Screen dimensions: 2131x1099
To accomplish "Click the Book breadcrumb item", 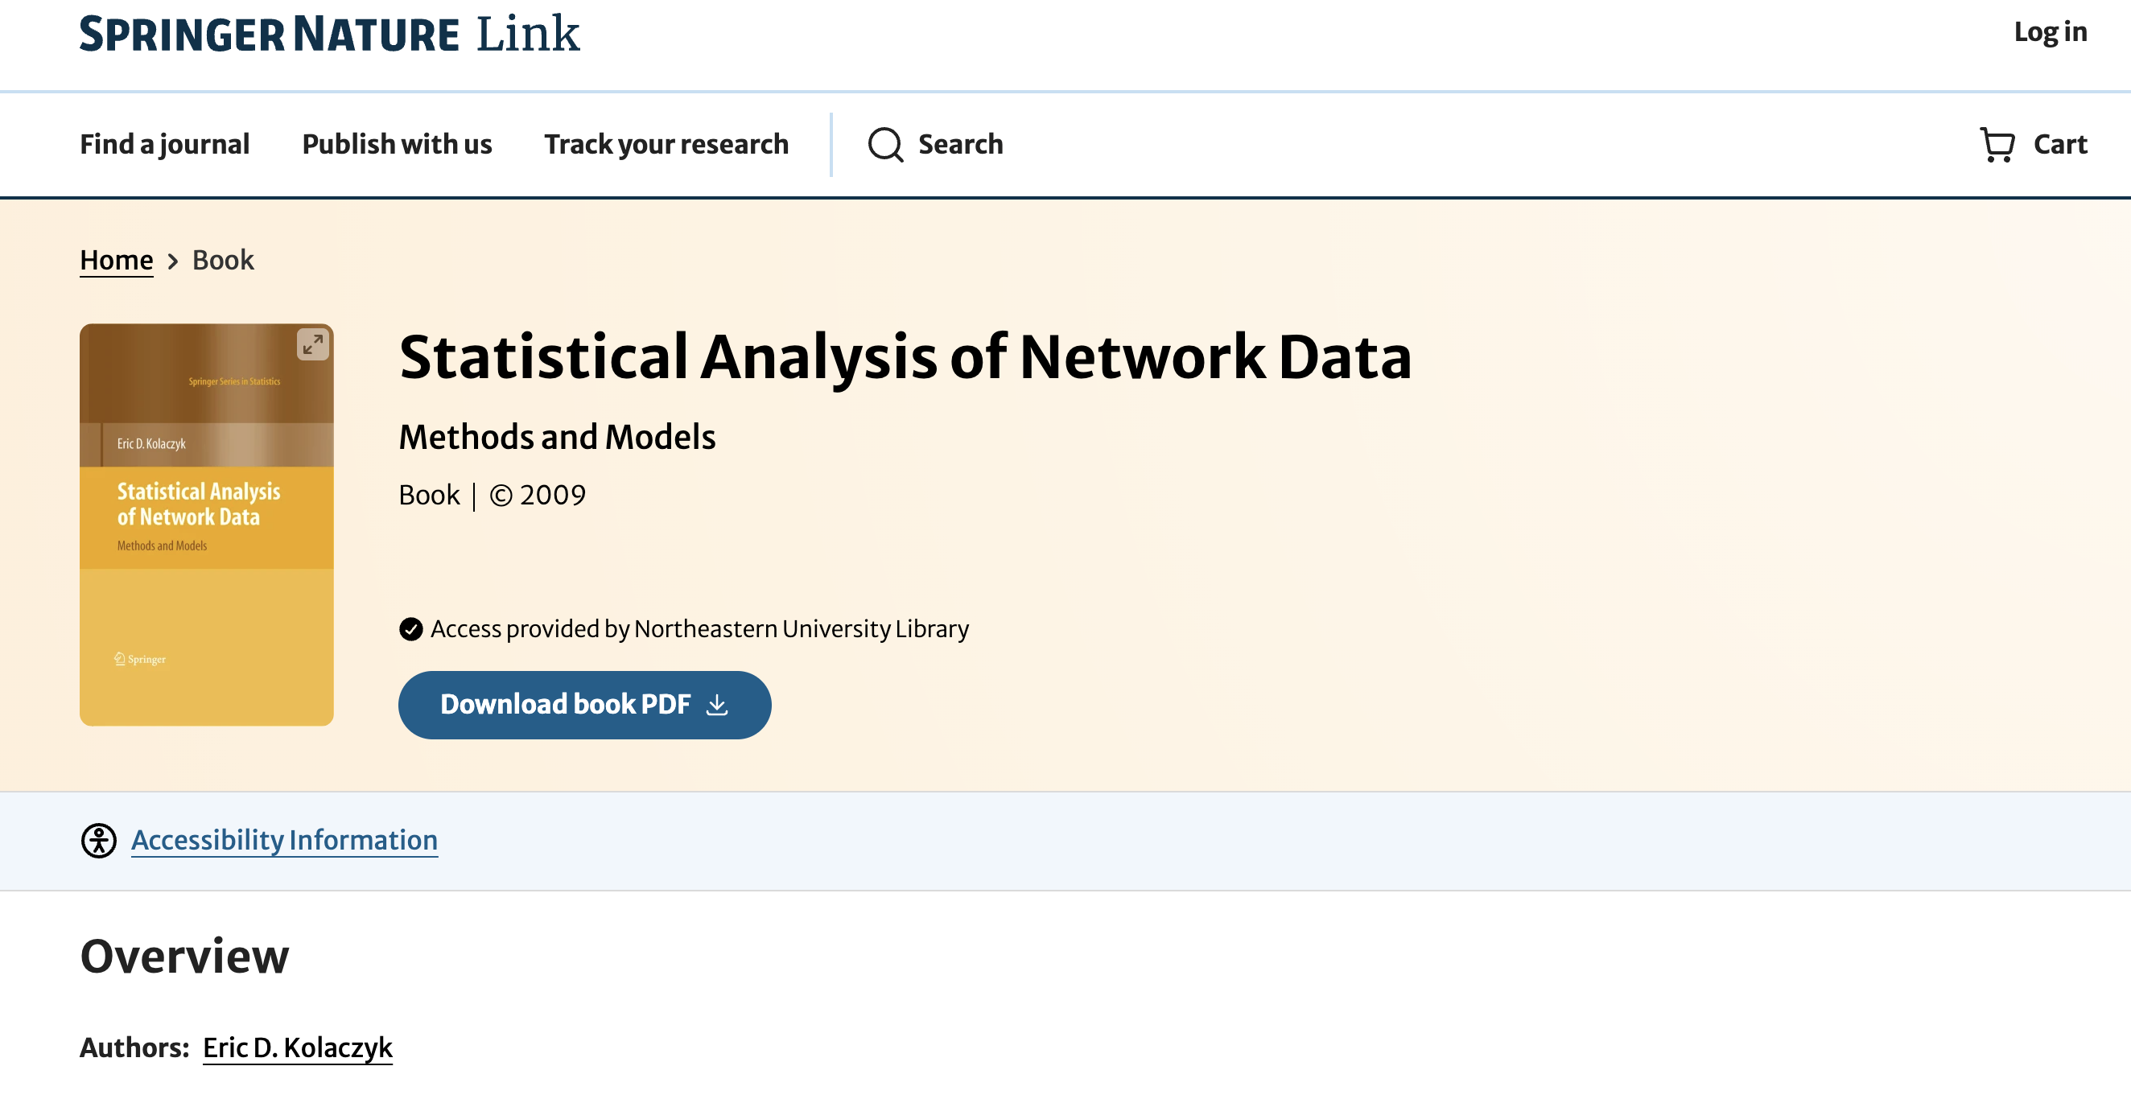I will coord(223,261).
